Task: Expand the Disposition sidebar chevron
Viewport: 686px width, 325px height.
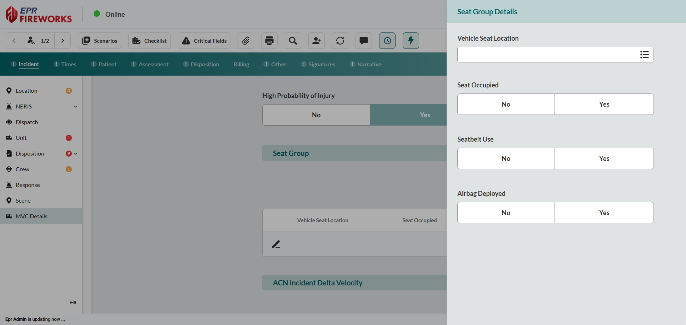Action: 76,153
